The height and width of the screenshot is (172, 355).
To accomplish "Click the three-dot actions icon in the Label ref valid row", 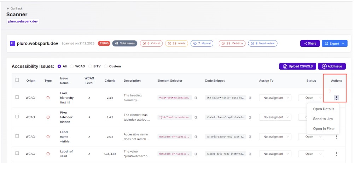I will pos(336,154).
